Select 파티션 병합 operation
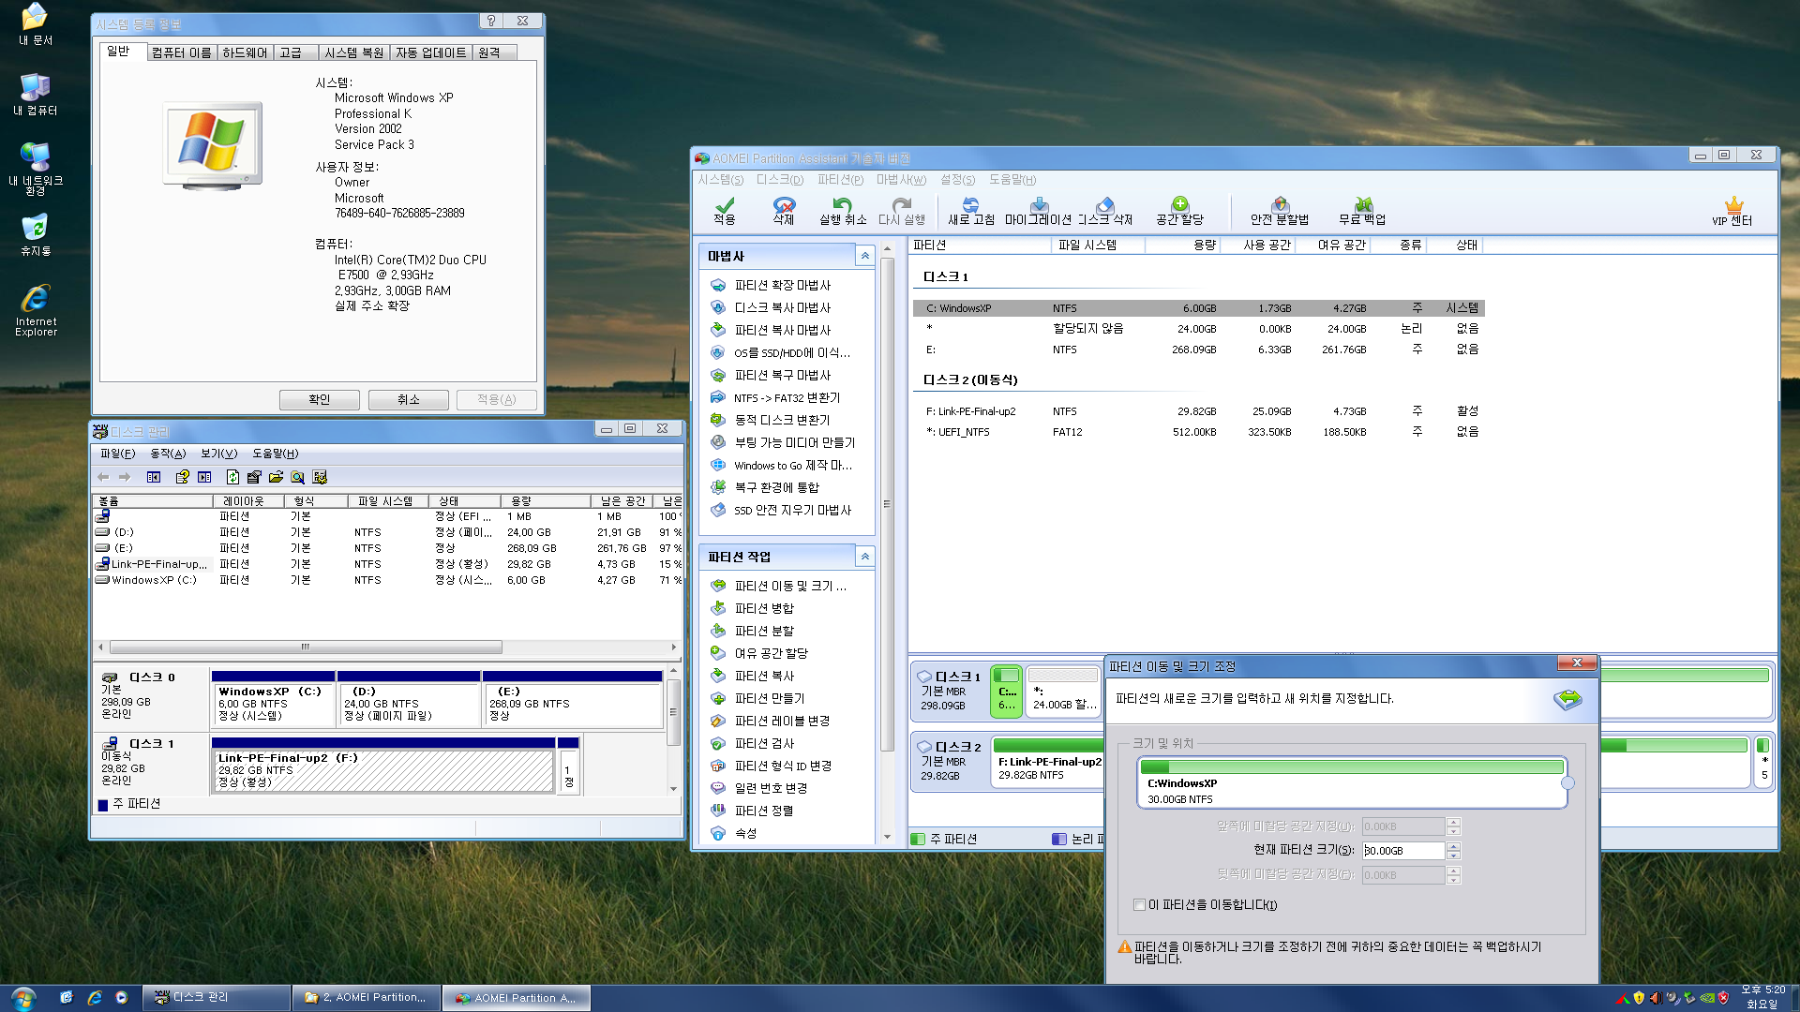The width and height of the screenshot is (1800, 1012). pos(763,608)
